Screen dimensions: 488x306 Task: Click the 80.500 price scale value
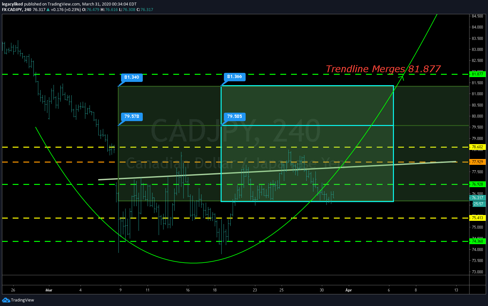point(477,105)
